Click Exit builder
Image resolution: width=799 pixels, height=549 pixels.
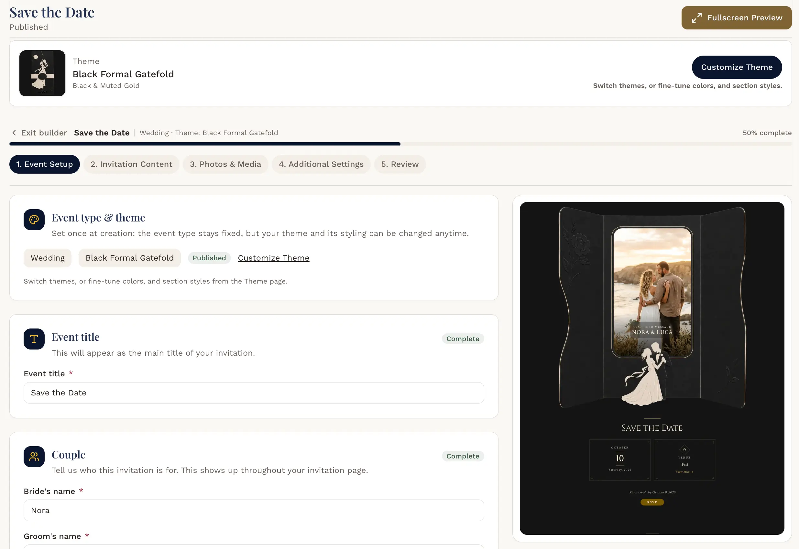pos(44,133)
